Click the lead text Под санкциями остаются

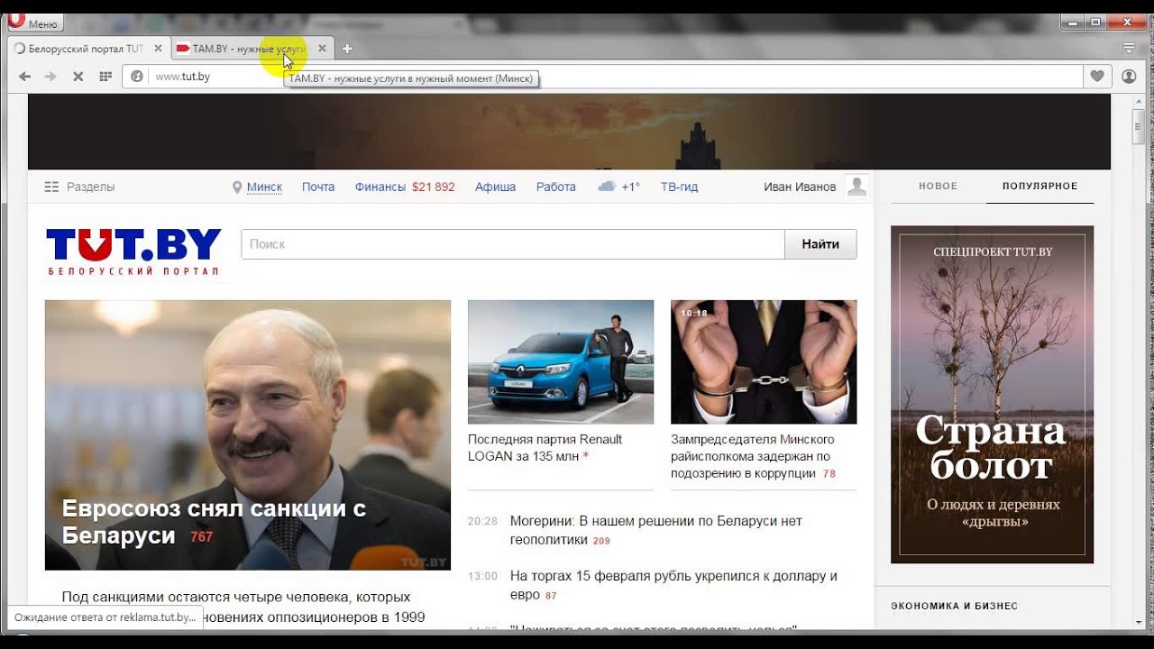click(x=243, y=607)
